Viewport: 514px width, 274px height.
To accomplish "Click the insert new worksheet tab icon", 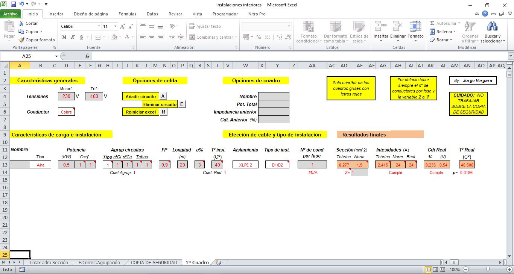I will [x=218, y=262].
